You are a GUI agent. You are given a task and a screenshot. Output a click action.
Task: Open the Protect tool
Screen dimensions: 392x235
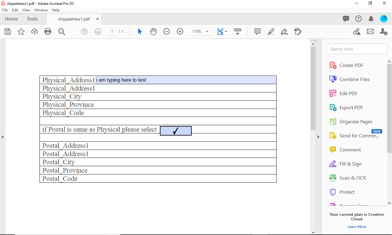[x=347, y=192]
